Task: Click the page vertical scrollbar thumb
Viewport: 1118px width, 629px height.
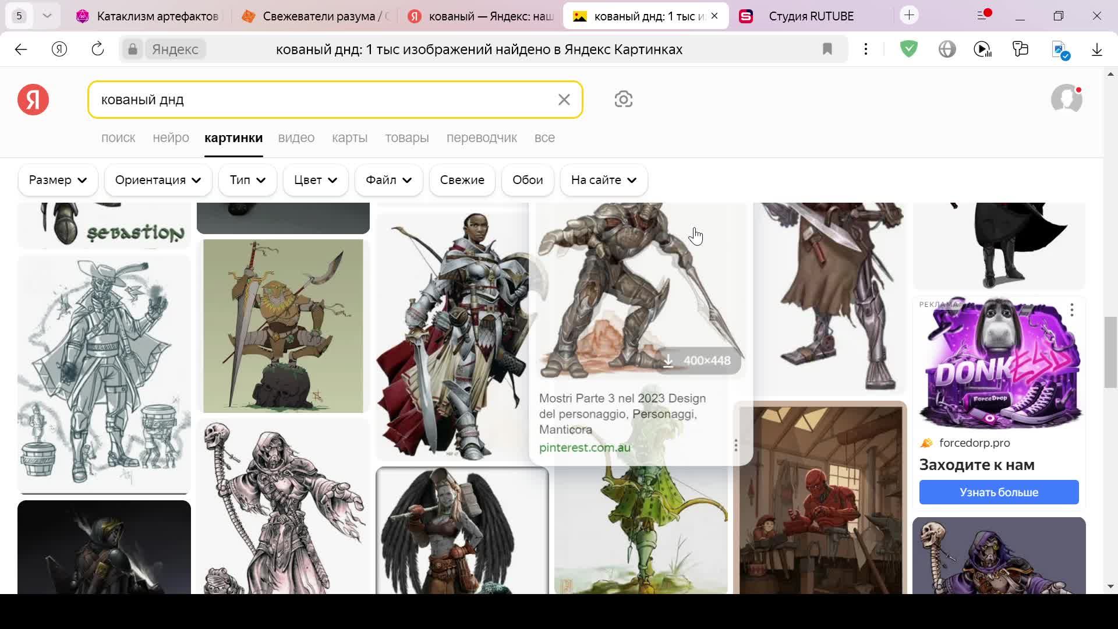Action: coord(1110,352)
